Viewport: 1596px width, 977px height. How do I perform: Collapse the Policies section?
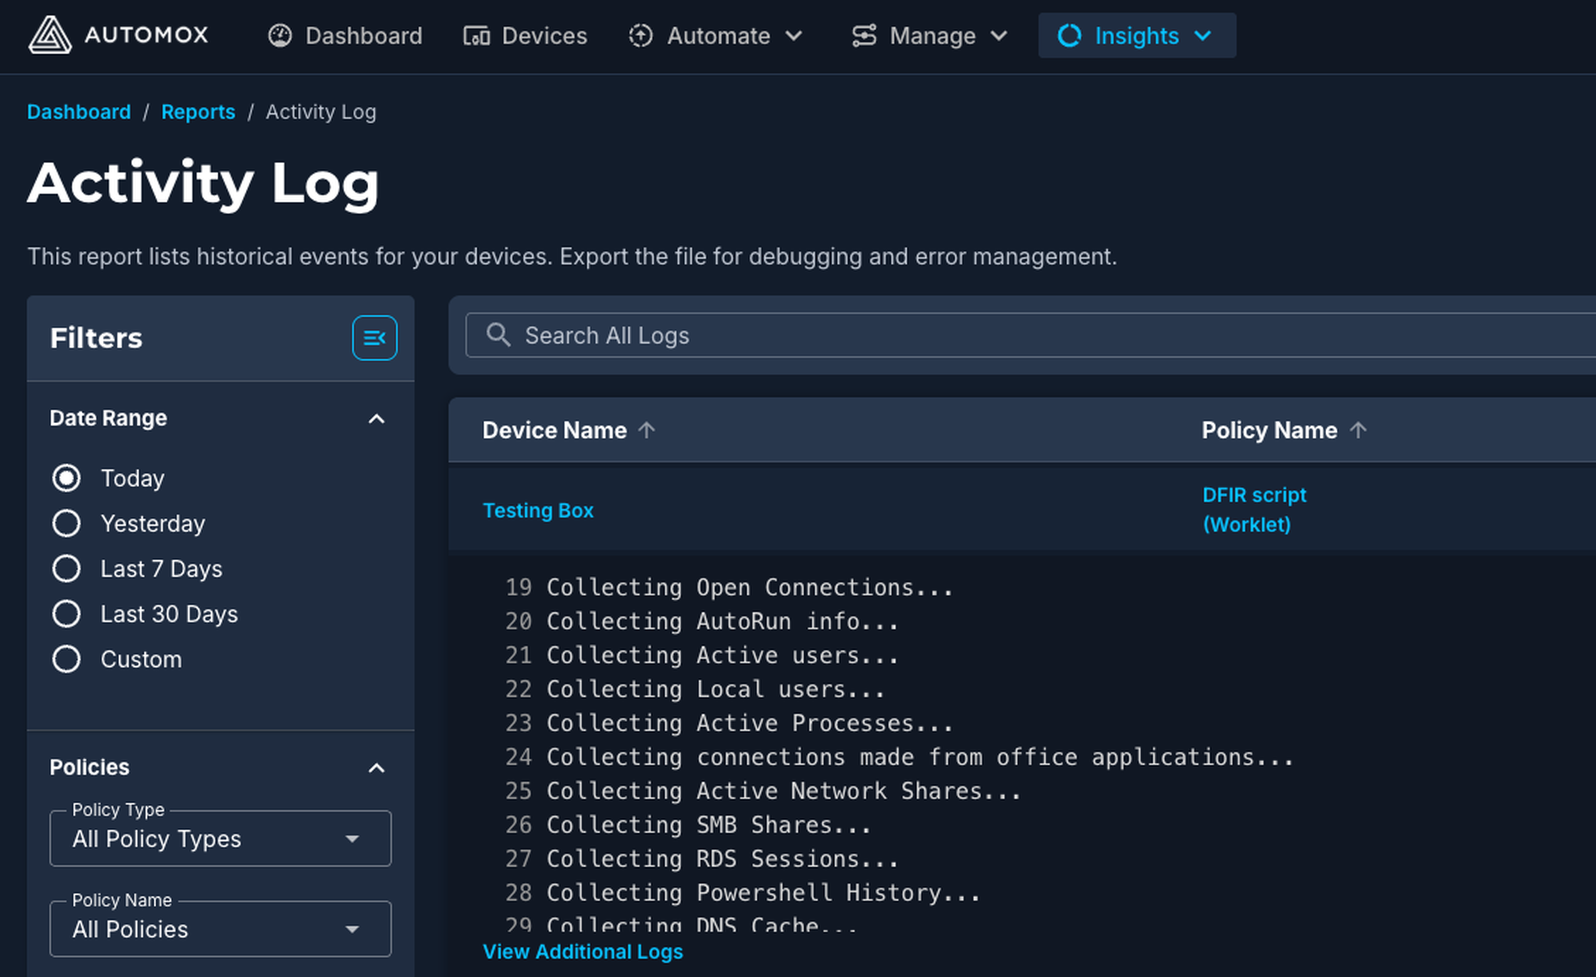[x=376, y=768]
